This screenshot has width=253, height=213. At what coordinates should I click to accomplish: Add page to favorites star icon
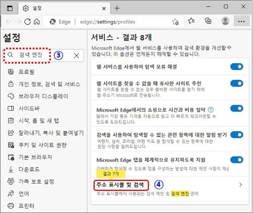coord(175,22)
